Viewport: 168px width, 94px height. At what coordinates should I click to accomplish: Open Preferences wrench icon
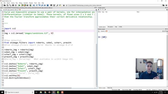pyautogui.click(x=57, y=5)
